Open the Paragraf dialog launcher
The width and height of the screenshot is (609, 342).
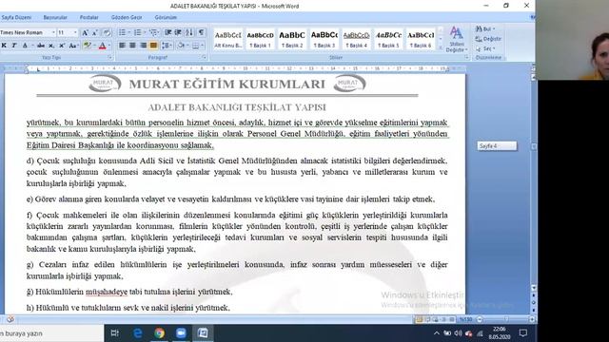(x=204, y=57)
